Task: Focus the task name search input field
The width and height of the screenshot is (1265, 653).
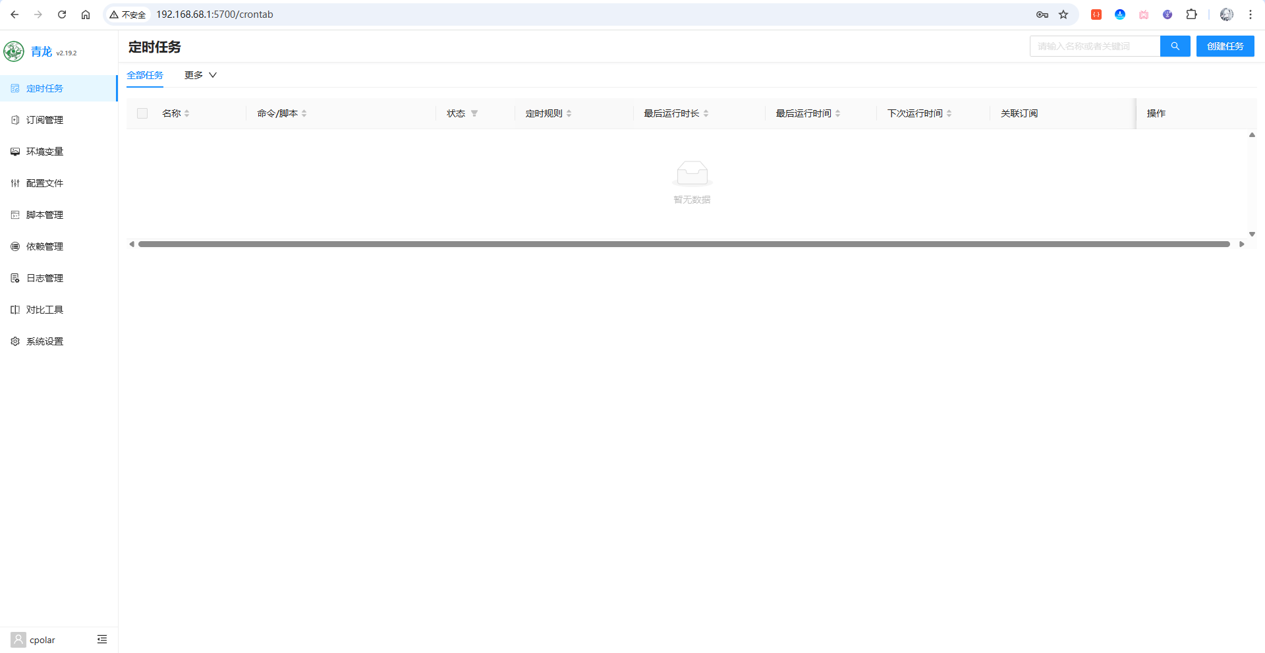Action: pos(1094,46)
